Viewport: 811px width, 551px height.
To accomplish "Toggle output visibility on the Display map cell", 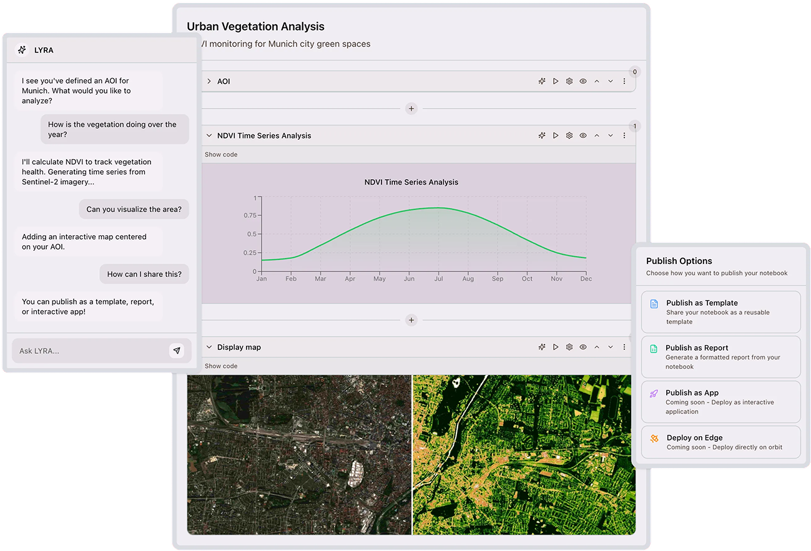I will point(582,346).
